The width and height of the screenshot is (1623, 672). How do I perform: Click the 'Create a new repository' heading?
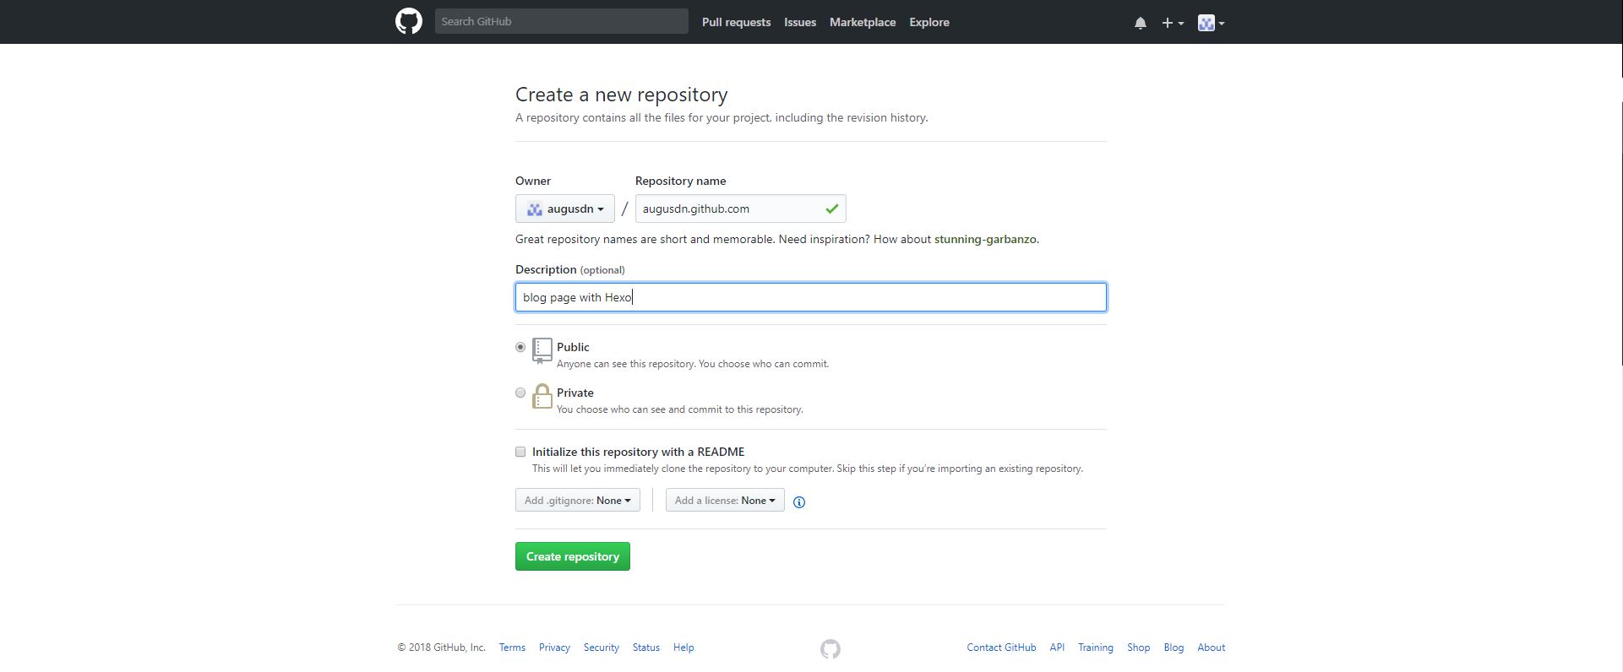click(622, 95)
